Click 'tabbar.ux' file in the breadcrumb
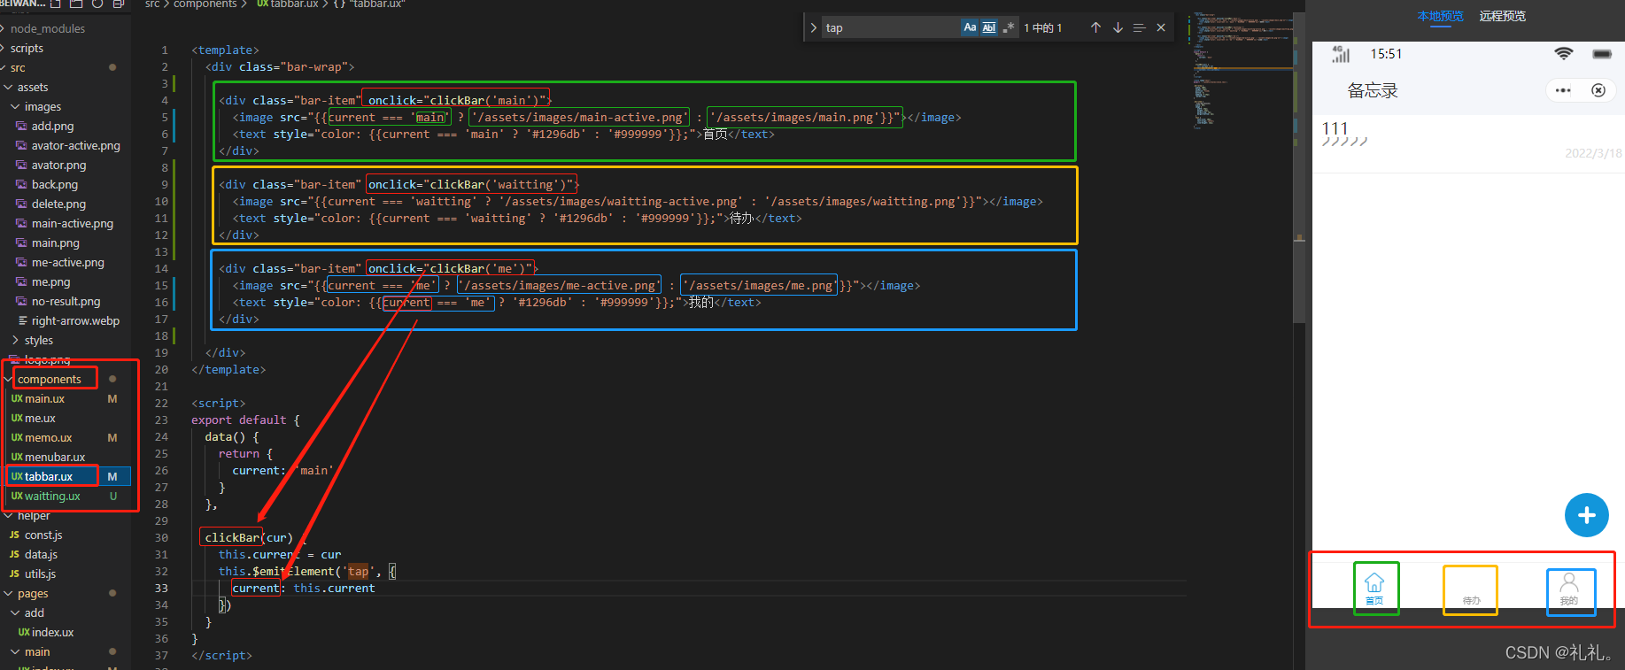 coord(294,4)
